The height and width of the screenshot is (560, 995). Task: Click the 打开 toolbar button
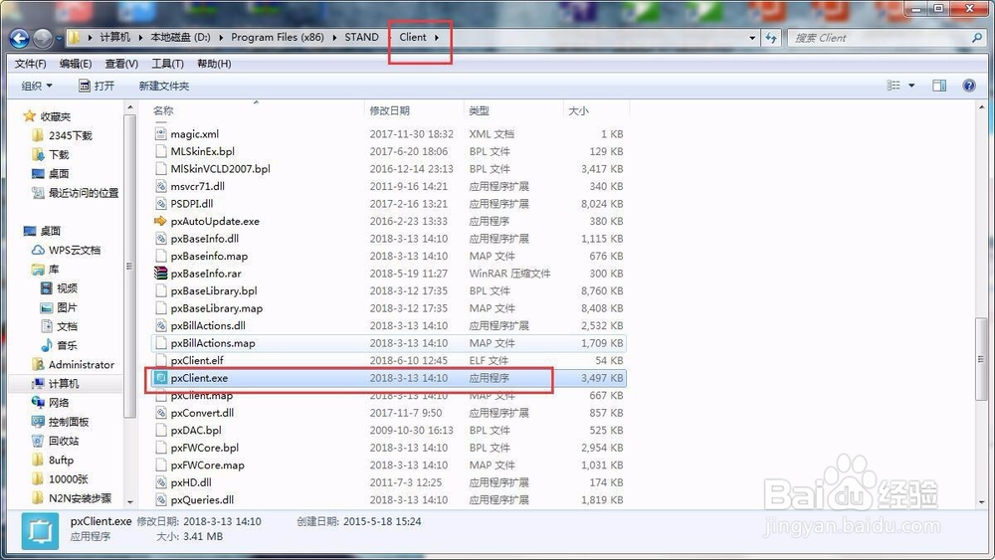point(97,86)
